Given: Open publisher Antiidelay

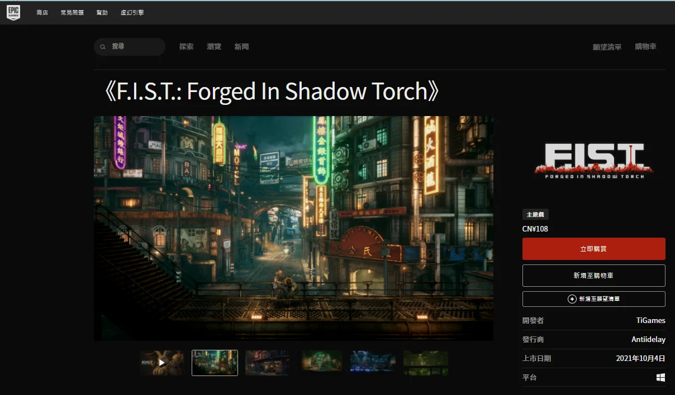Looking at the screenshot, I should (648, 339).
